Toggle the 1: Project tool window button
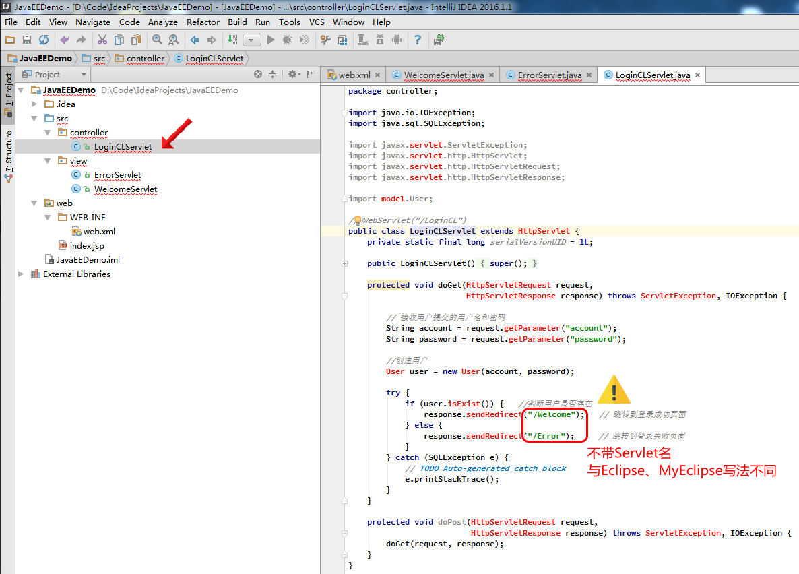Image resolution: width=799 pixels, height=574 pixels. coord(8,95)
